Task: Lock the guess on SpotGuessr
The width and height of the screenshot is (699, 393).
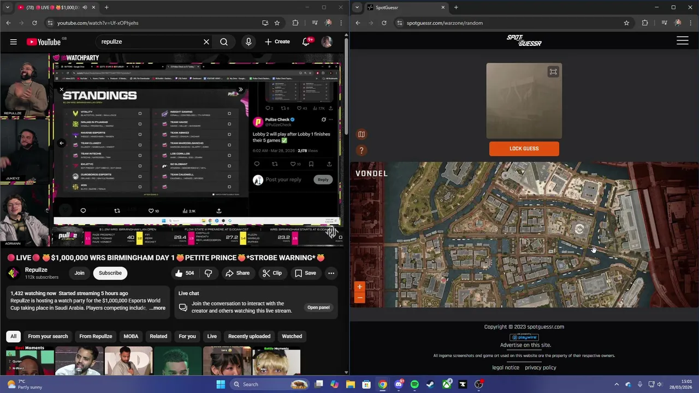Action: (524, 148)
